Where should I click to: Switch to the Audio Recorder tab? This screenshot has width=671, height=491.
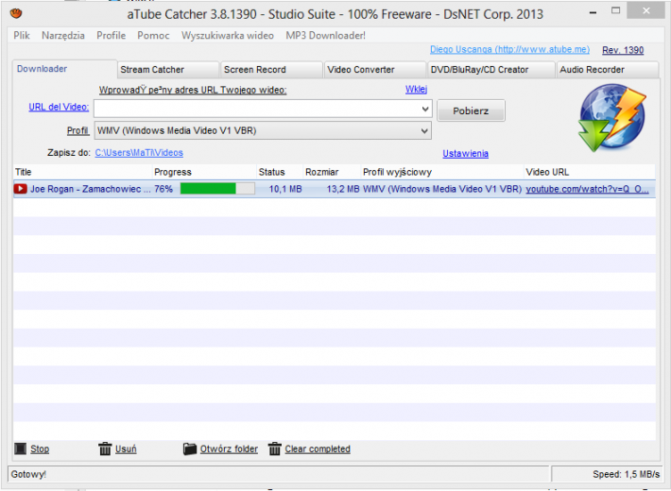click(x=608, y=70)
